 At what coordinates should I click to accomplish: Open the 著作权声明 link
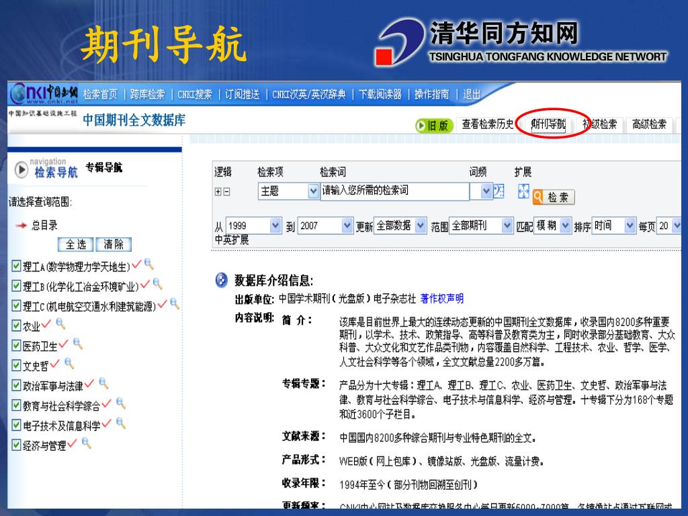click(x=442, y=299)
